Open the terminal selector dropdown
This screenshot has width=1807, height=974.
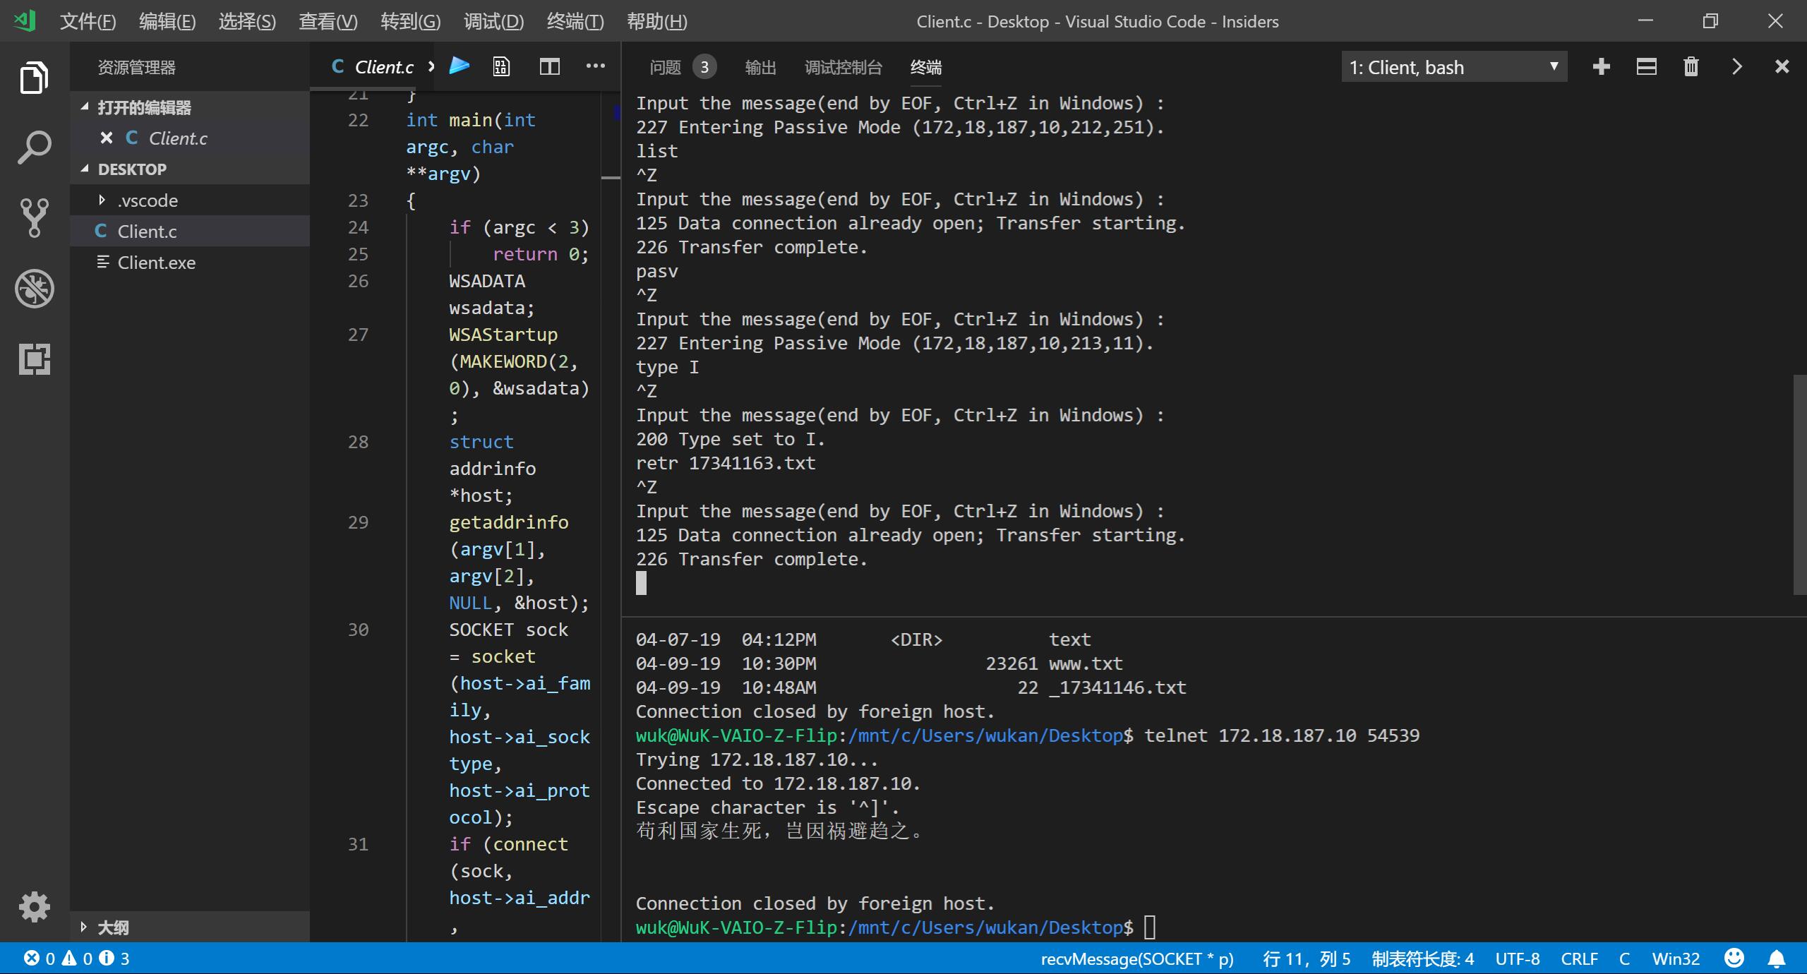click(x=1454, y=67)
